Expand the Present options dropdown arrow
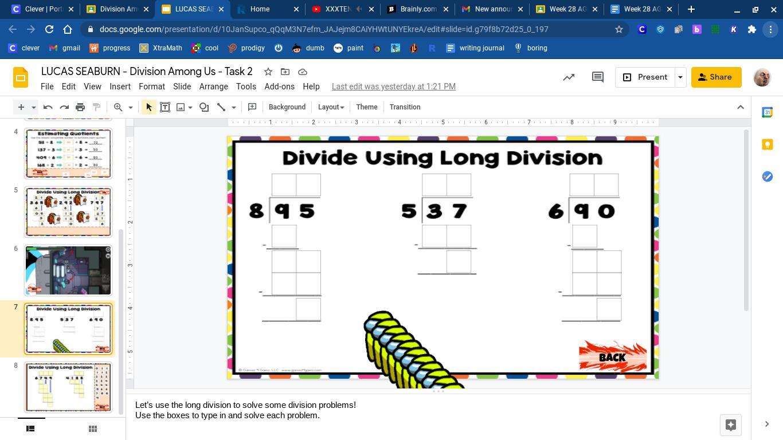Image resolution: width=783 pixels, height=440 pixels. (680, 77)
